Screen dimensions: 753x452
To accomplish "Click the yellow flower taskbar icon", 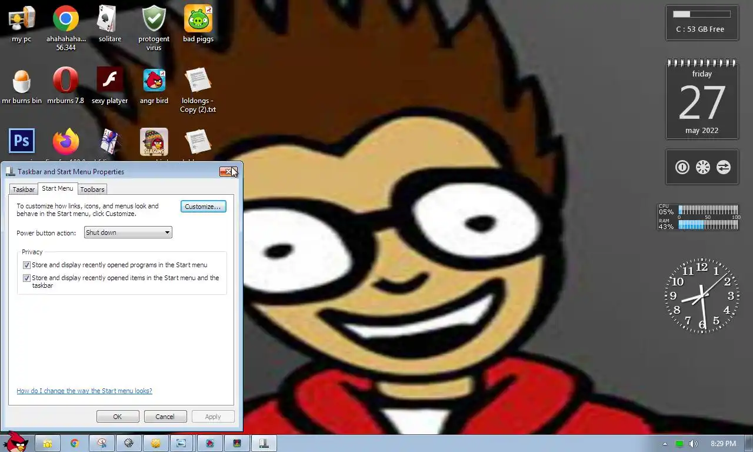I will [47, 443].
